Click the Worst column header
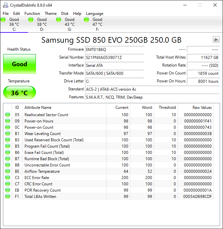The height and width of the screenshot is (229, 223). (x=142, y=108)
